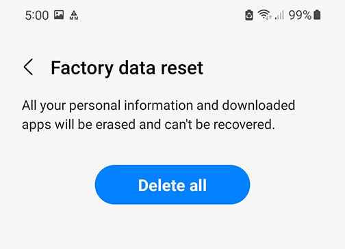Tap the word 'Factory' in the header
The width and height of the screenshot is (345, 249).
(x=82, y=68)
